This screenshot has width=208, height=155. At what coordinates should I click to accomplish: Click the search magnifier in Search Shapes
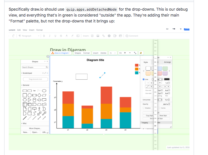[47, 67]
